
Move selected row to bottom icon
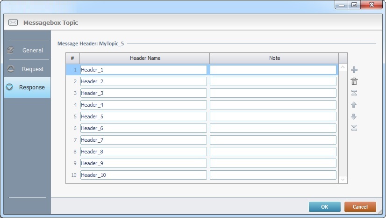coord(354,128)
